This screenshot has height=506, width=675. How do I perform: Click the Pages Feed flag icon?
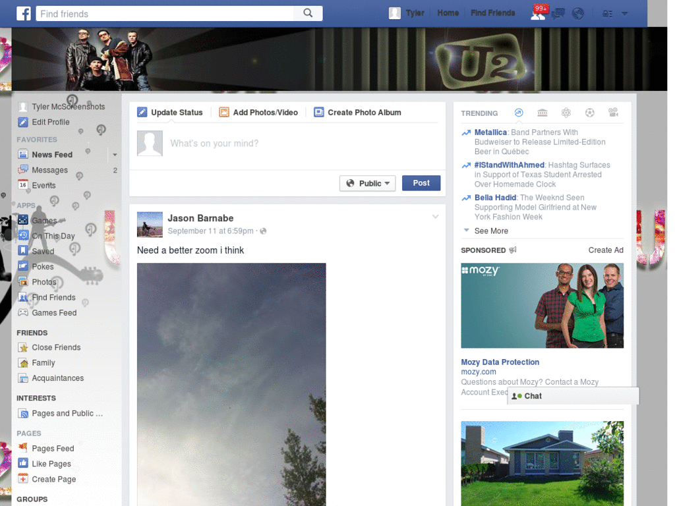(x=23, y=448)
